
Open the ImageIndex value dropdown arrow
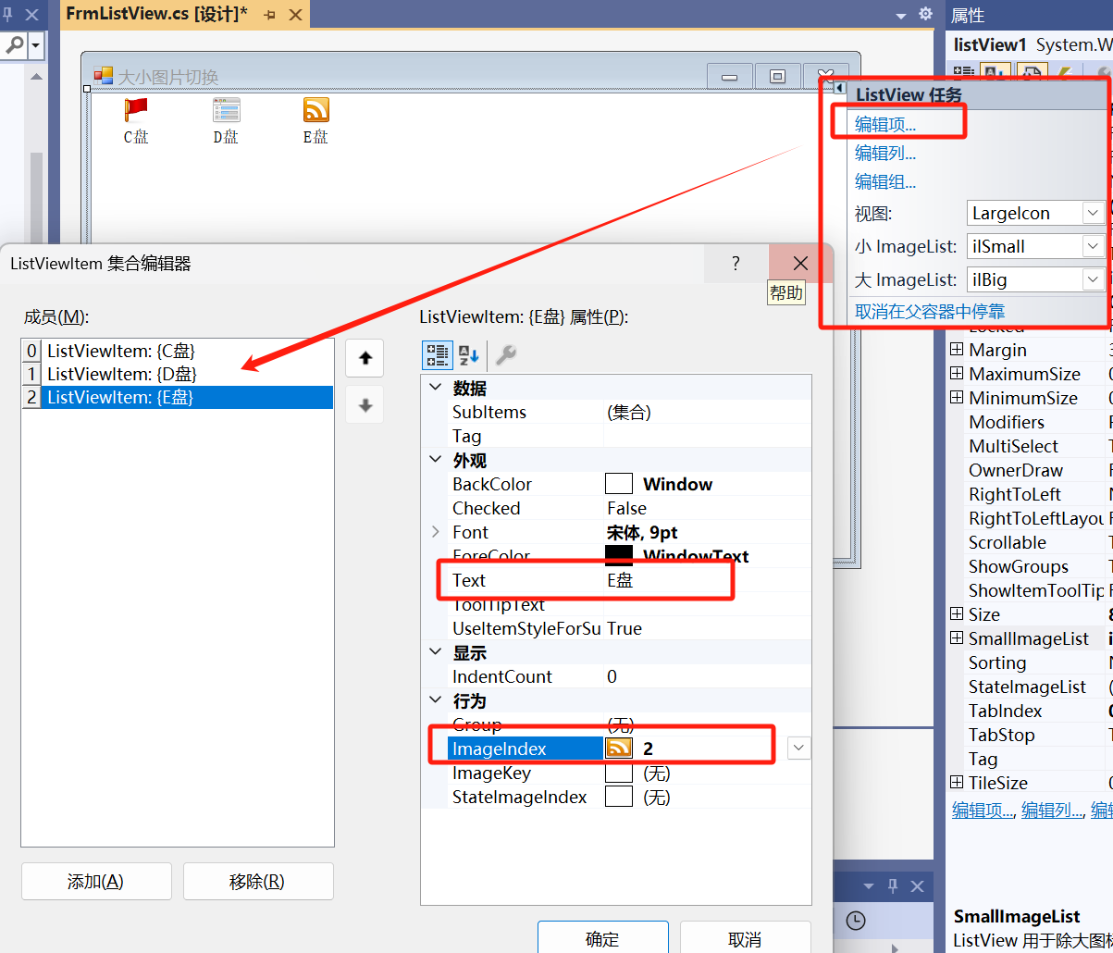[799, 748]
